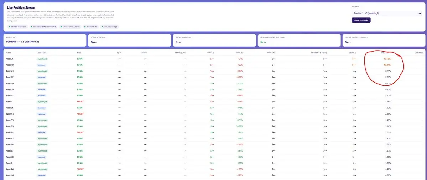This screenshot has height=180, width=427.
Task: Select the Asset 23 row name
Action: [x=10, y=71]
